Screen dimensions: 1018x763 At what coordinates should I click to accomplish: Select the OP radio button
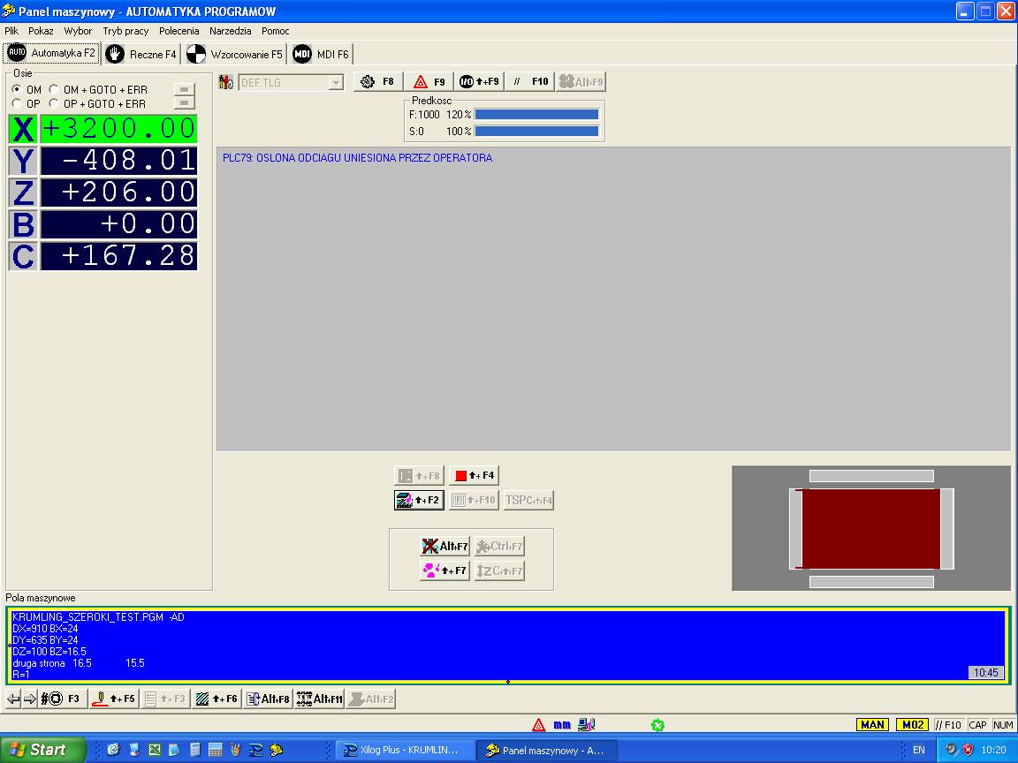(x=17, y=104)
